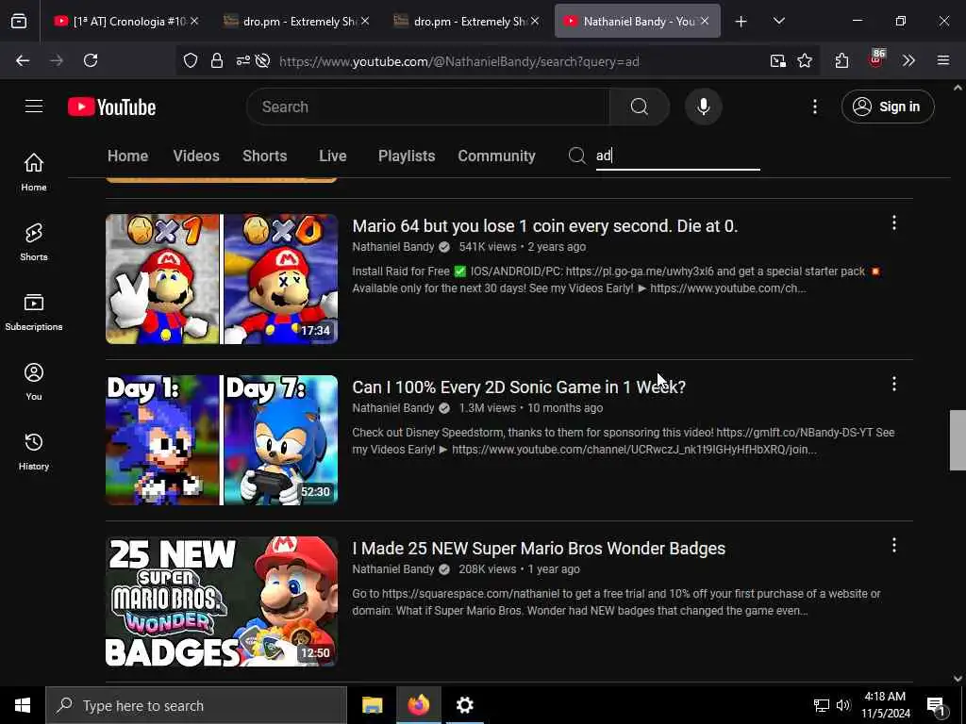Open History in left sidebar
The width and height of the screenshot is (966, 724).
click(x=34, y=452)
